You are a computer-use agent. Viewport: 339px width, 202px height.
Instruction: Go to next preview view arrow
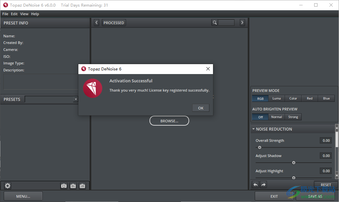(x=242, y=22)
